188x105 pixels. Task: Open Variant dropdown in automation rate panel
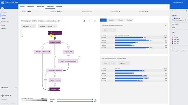(107, 30)
